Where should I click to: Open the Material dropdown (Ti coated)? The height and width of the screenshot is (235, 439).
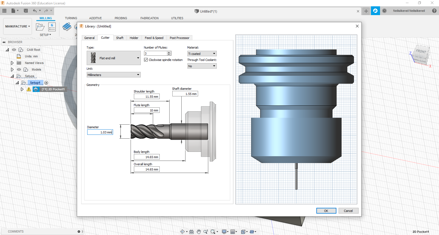(x=202, y=54)
